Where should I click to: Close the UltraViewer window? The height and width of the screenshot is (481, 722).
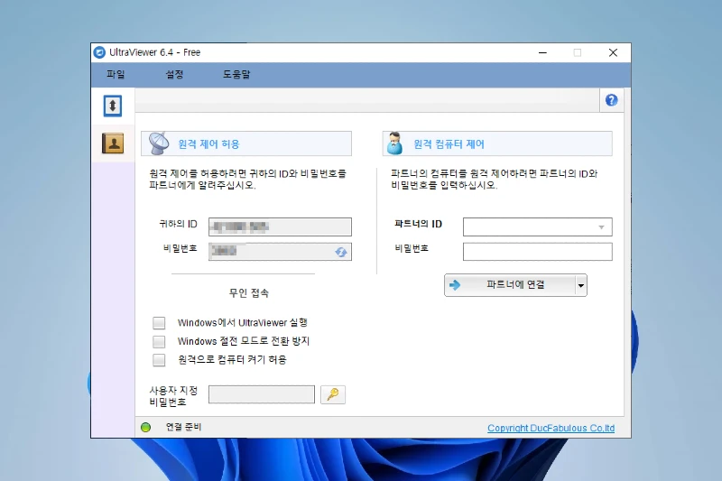click(613, 52)
